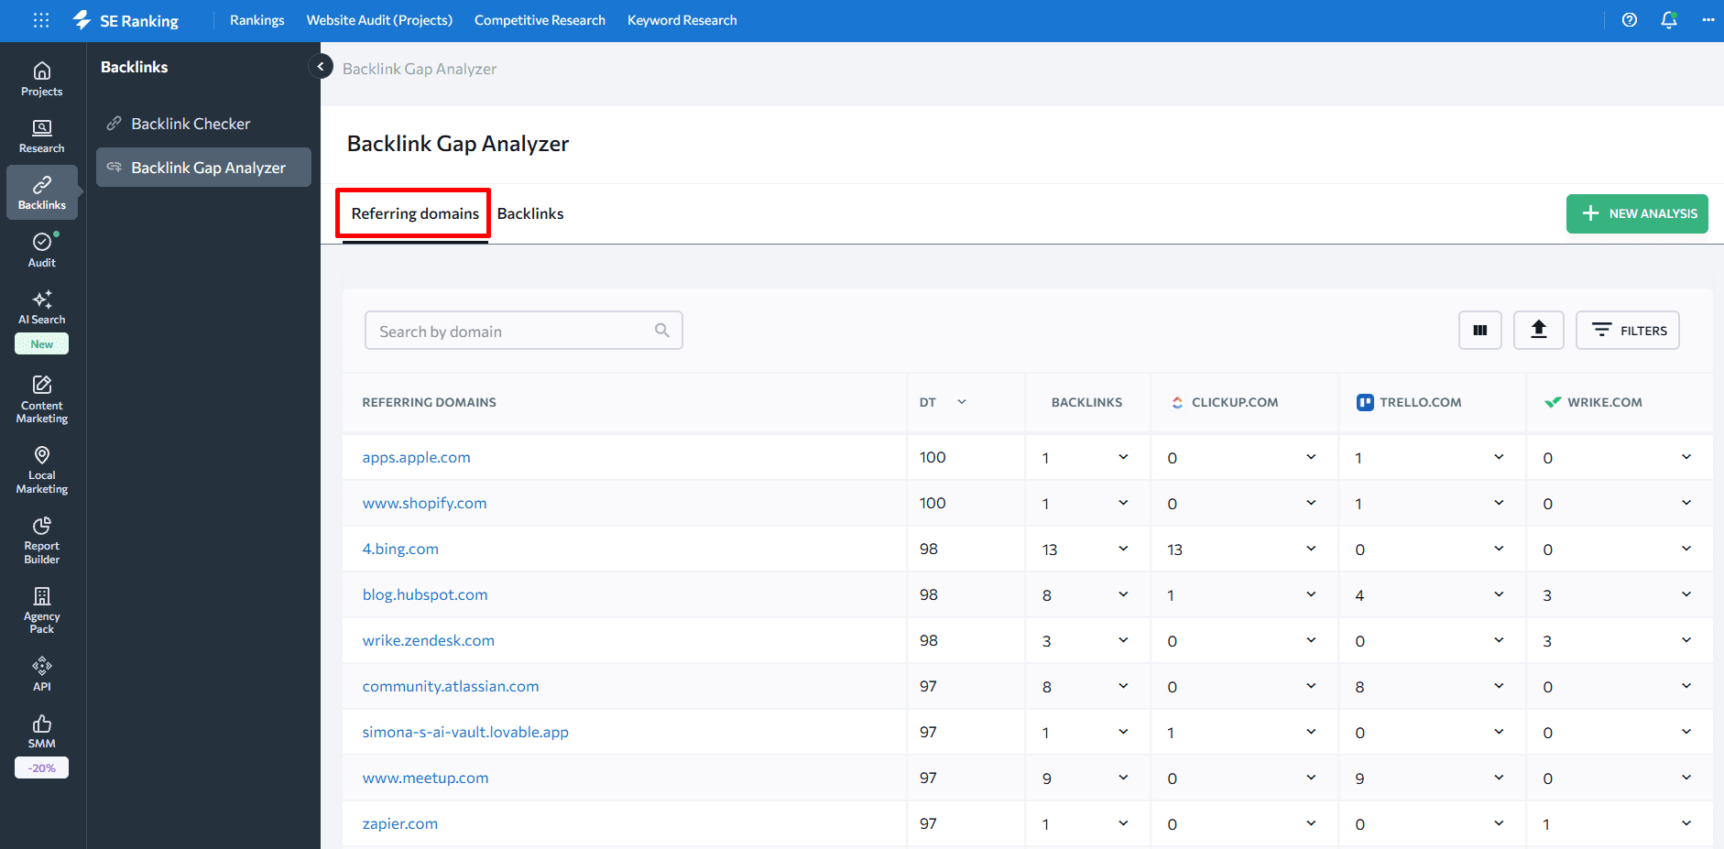Open the Rankings menu

click(x=257, y=20)
